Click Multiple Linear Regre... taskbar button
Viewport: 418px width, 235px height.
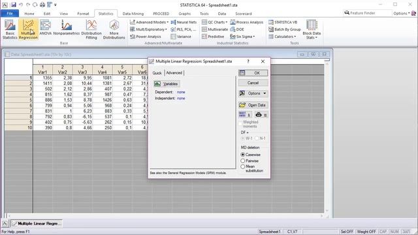(x=37, y=223)
